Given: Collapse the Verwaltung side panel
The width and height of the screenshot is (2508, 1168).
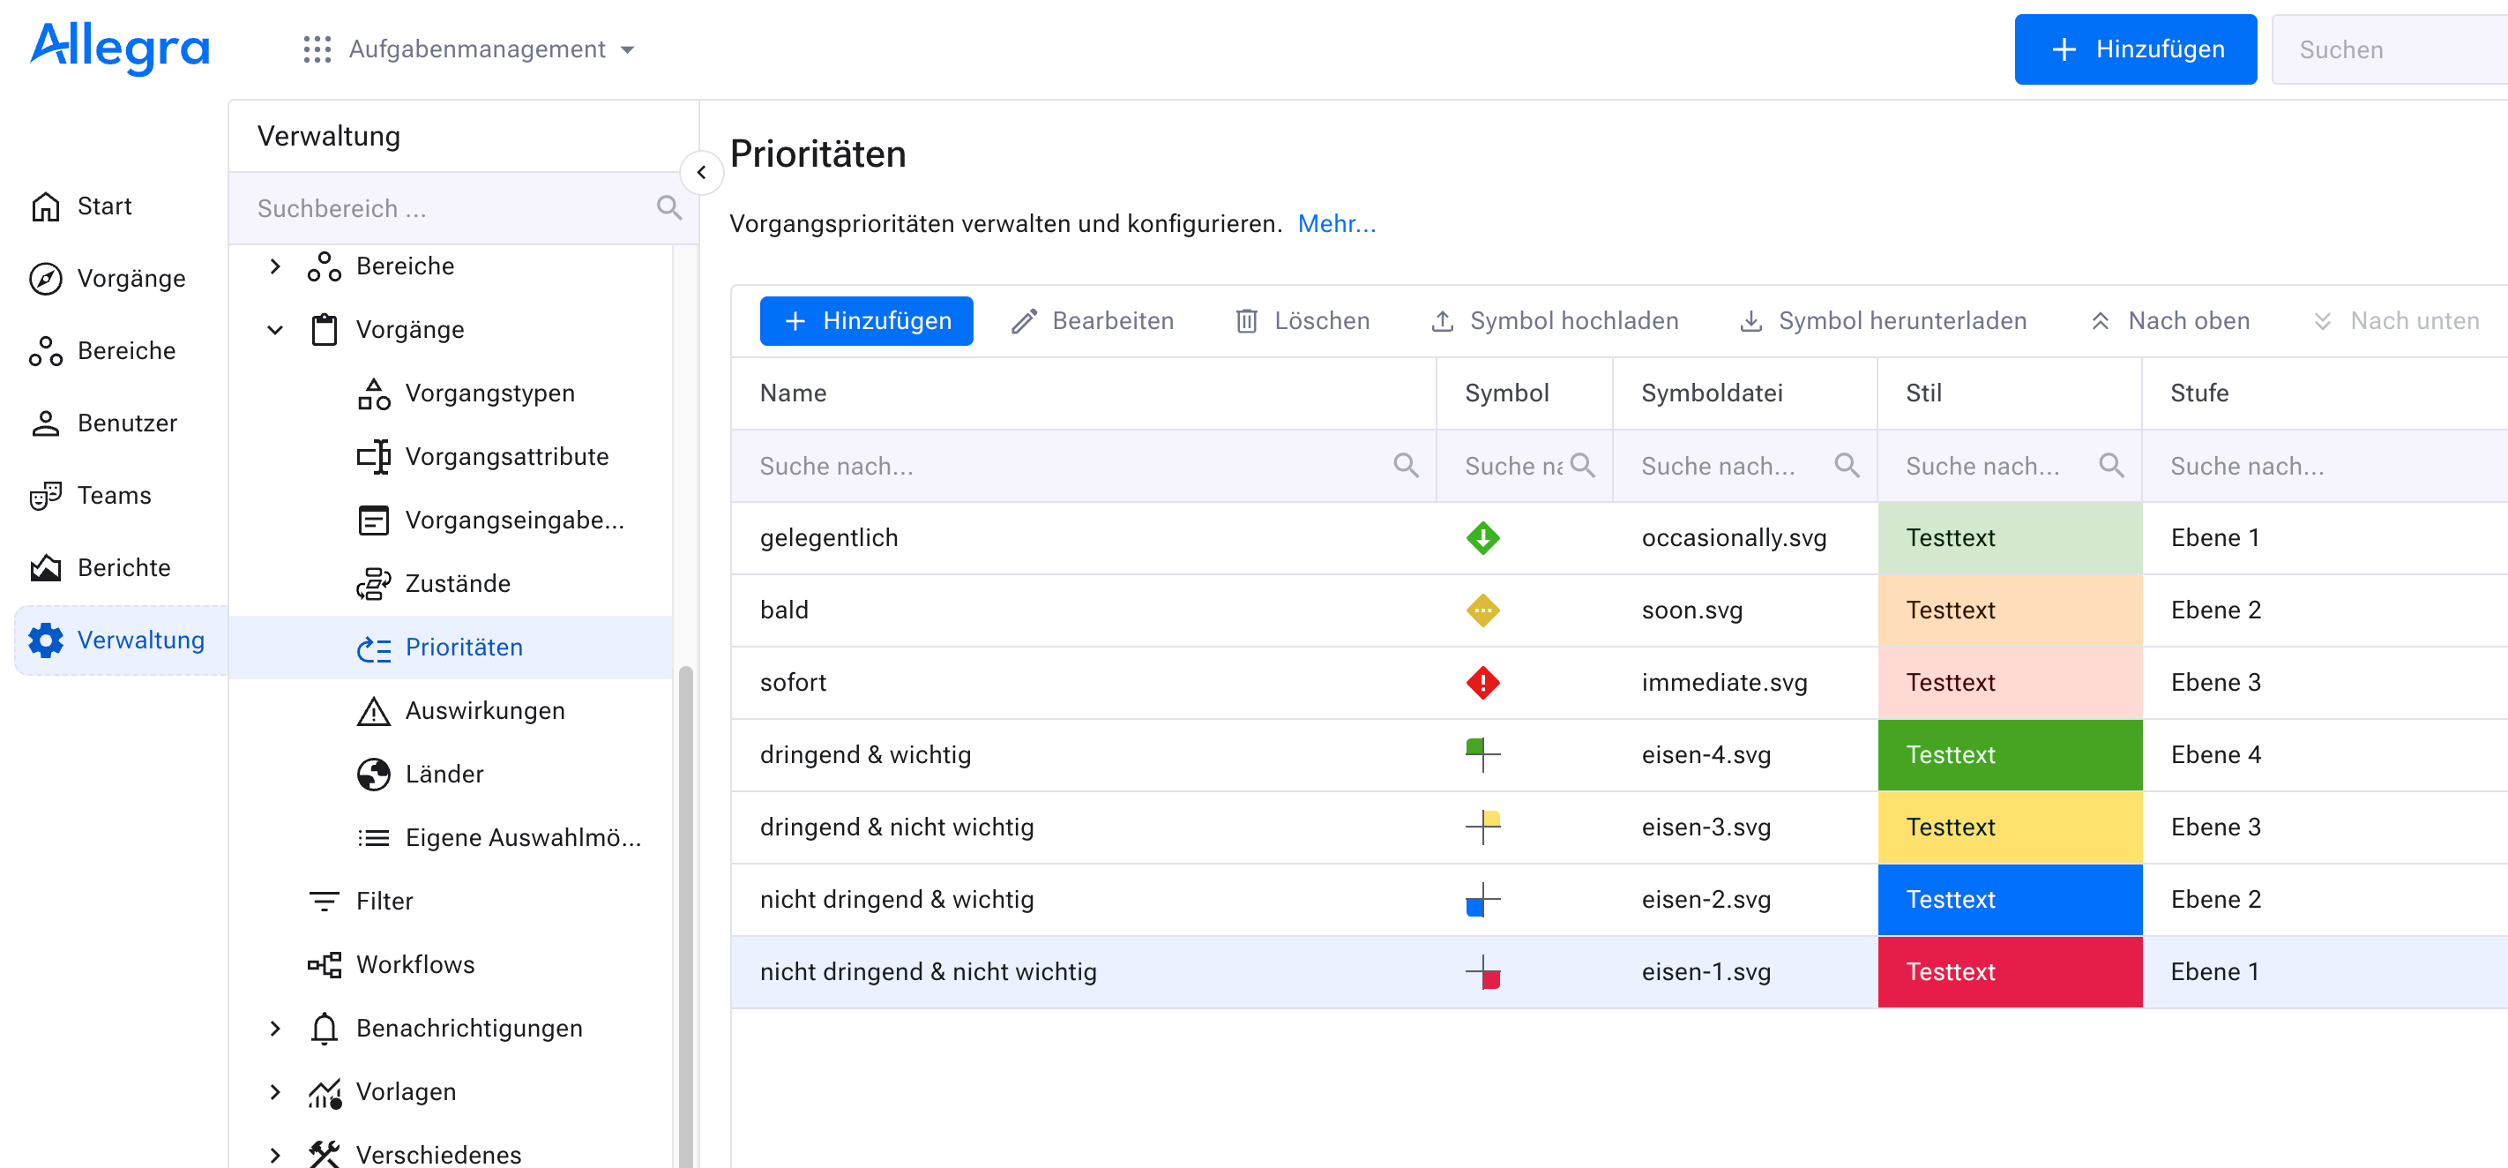Looking at the screenshot, I should (x=701, y=172).
